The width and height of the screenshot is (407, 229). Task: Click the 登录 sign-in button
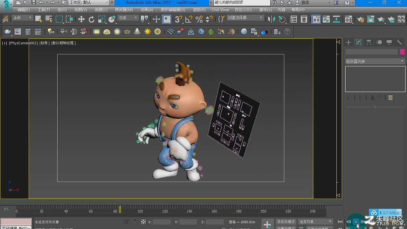coord(303,3)
